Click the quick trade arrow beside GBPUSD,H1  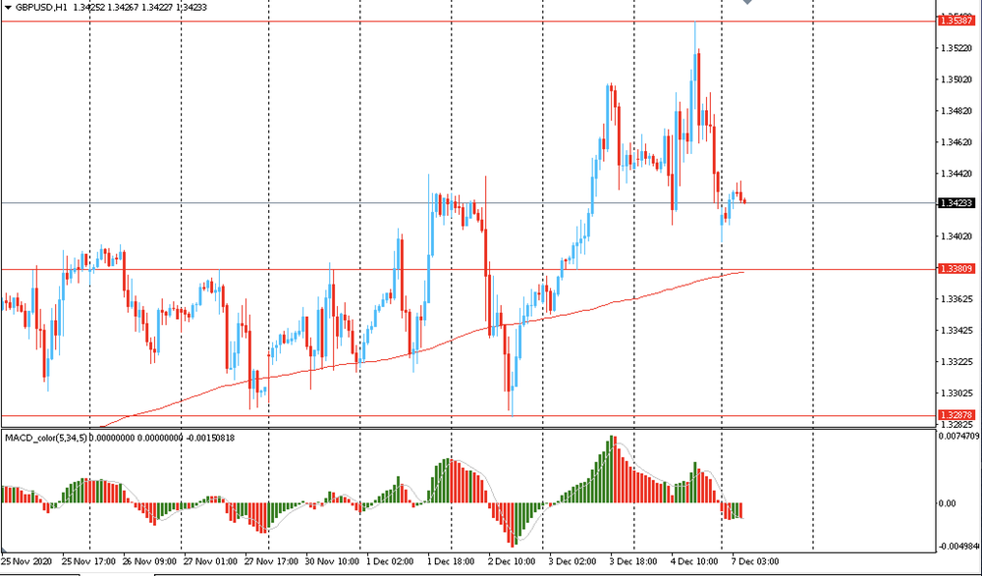(x=8, y=8)
